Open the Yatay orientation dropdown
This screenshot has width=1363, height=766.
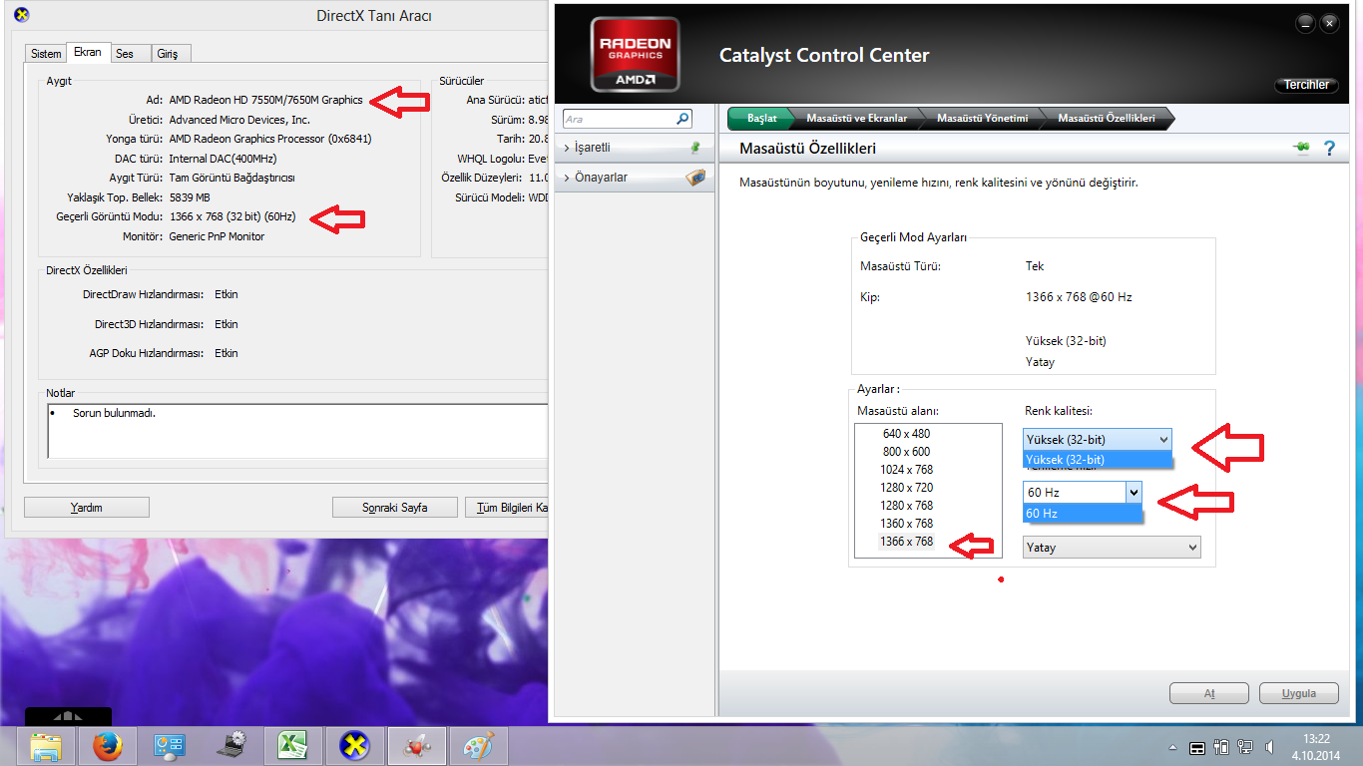(x=1112, y=547)
